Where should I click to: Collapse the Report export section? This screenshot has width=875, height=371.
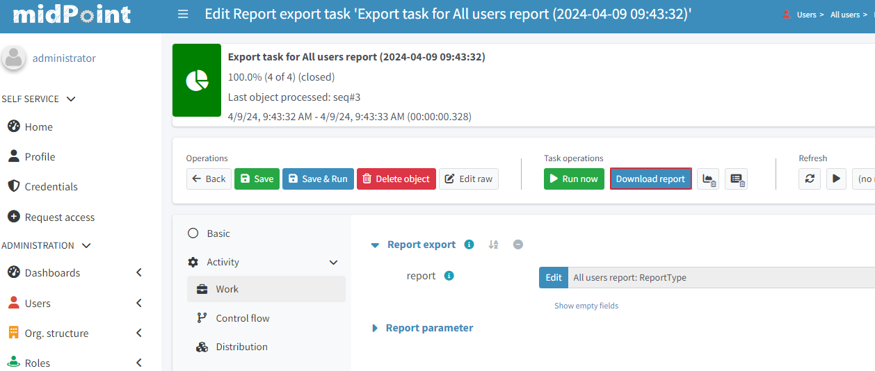point(376,245)
